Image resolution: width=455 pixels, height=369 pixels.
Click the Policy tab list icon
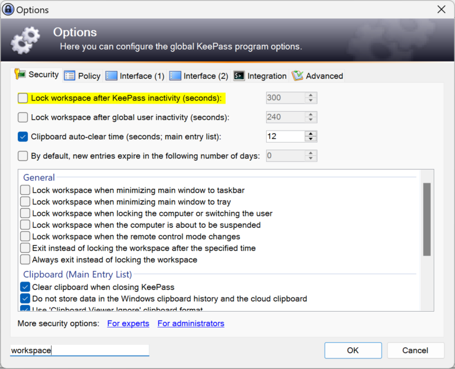pyautogui.click(x=69, y=76)
